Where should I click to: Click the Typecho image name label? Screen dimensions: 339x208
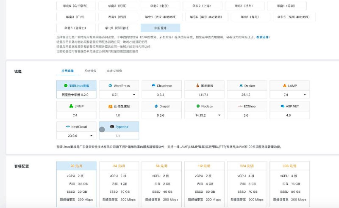click(x=122, y=127)
